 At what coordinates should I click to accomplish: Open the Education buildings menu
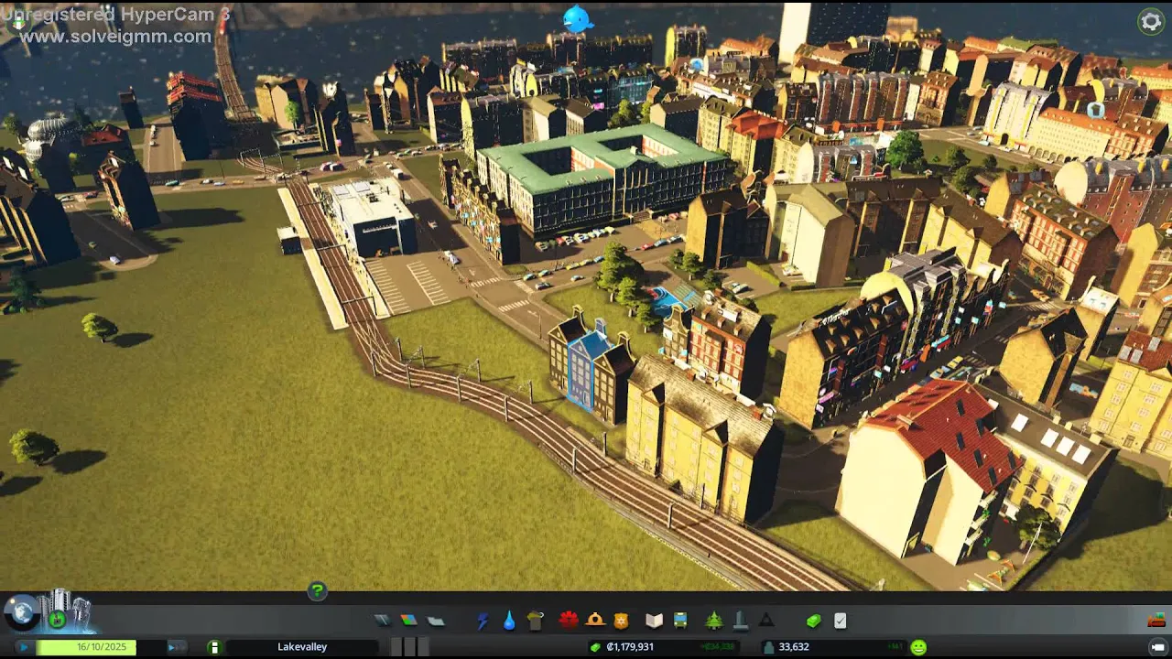654,621
